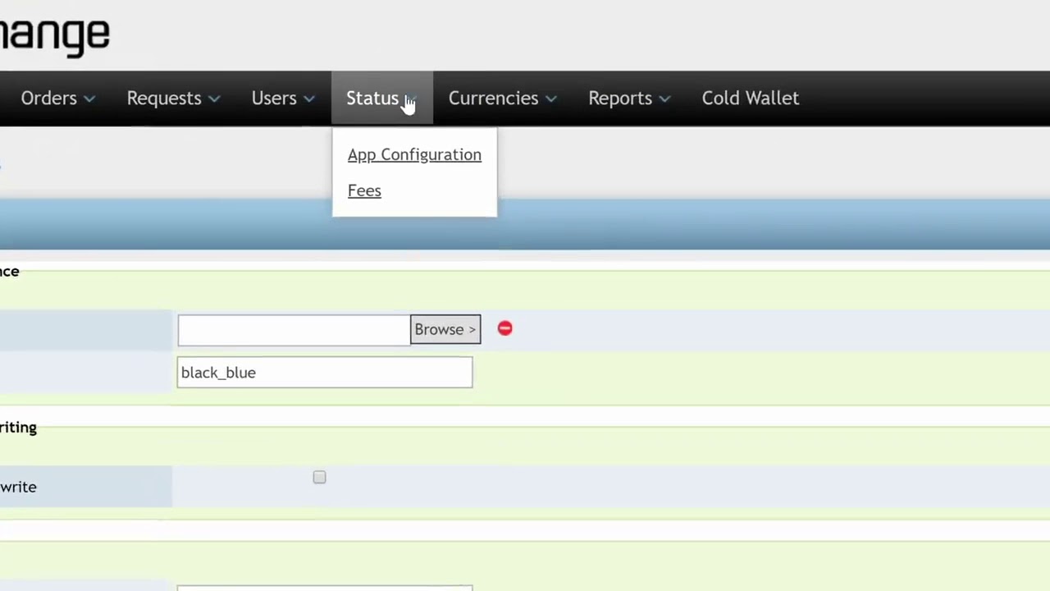Collapse the open Status menu
This screenshot has height=591, width=1050.
(382, 98)
